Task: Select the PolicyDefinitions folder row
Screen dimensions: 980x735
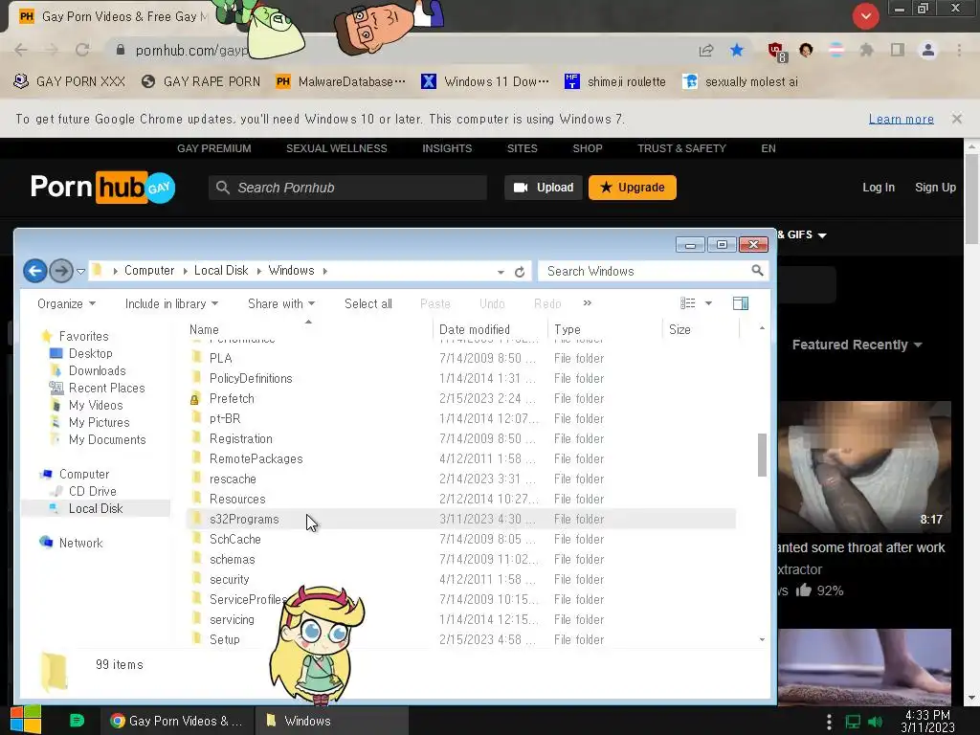Action: [460, 379]
